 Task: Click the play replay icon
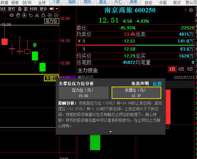coord(24,15)
